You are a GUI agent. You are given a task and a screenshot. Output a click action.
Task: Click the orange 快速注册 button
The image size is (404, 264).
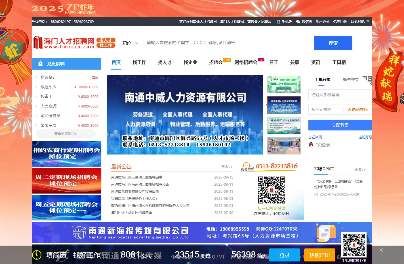point(319,255)
